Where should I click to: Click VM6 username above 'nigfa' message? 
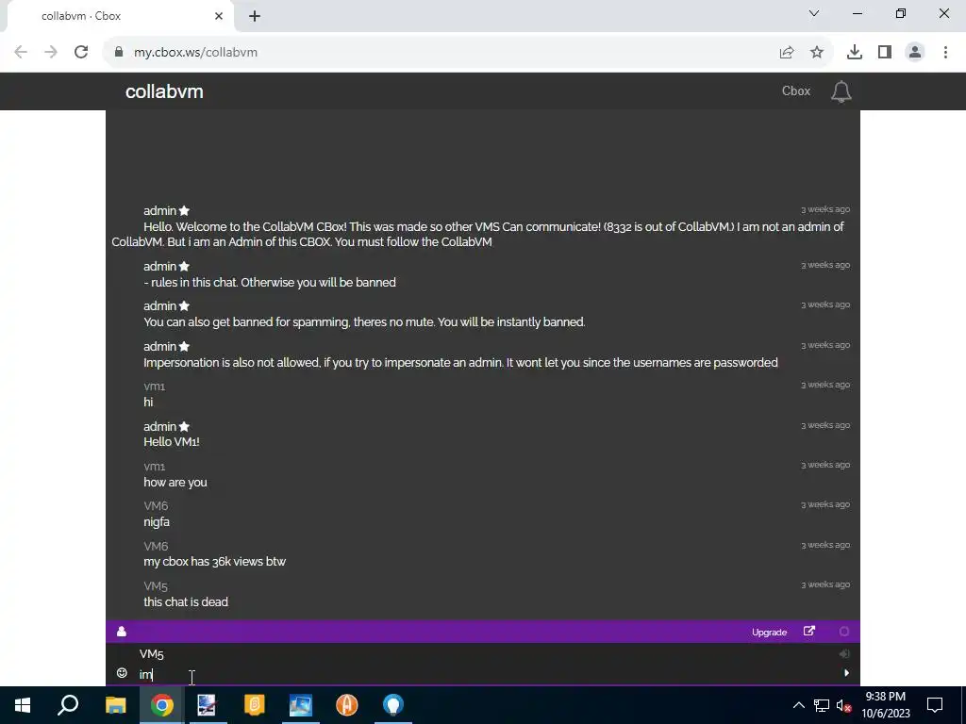[156, 506]
